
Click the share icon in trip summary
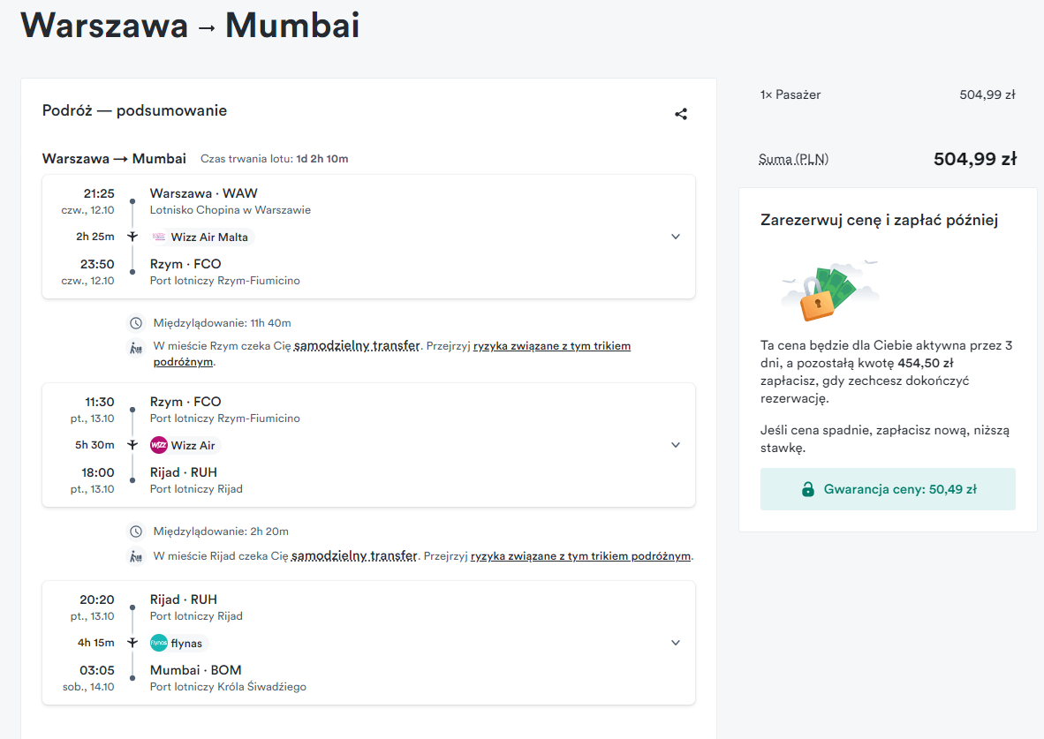[680, 115]
